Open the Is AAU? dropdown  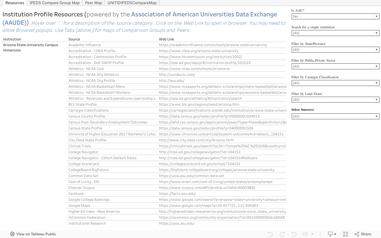[335, 16]
